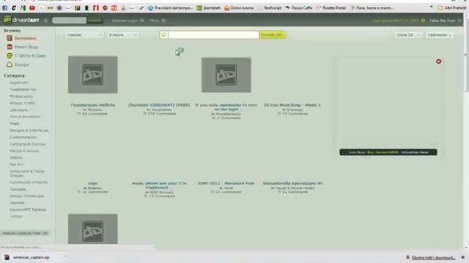This screenshot has height=263, width=469.
Task: Click the green Search button in header
Action: [x=95, y=20]
